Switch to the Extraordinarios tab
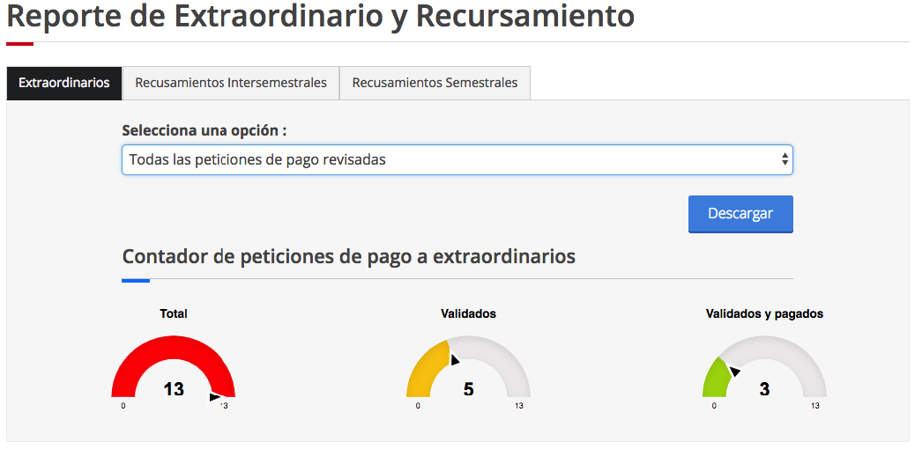922x449 pixels. click(x=64, y=83)
